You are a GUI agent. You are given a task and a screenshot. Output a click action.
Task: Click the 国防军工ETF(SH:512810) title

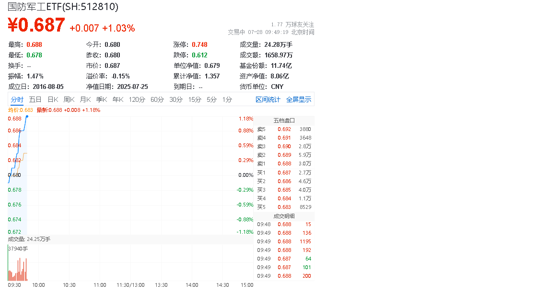pos(63,6)
